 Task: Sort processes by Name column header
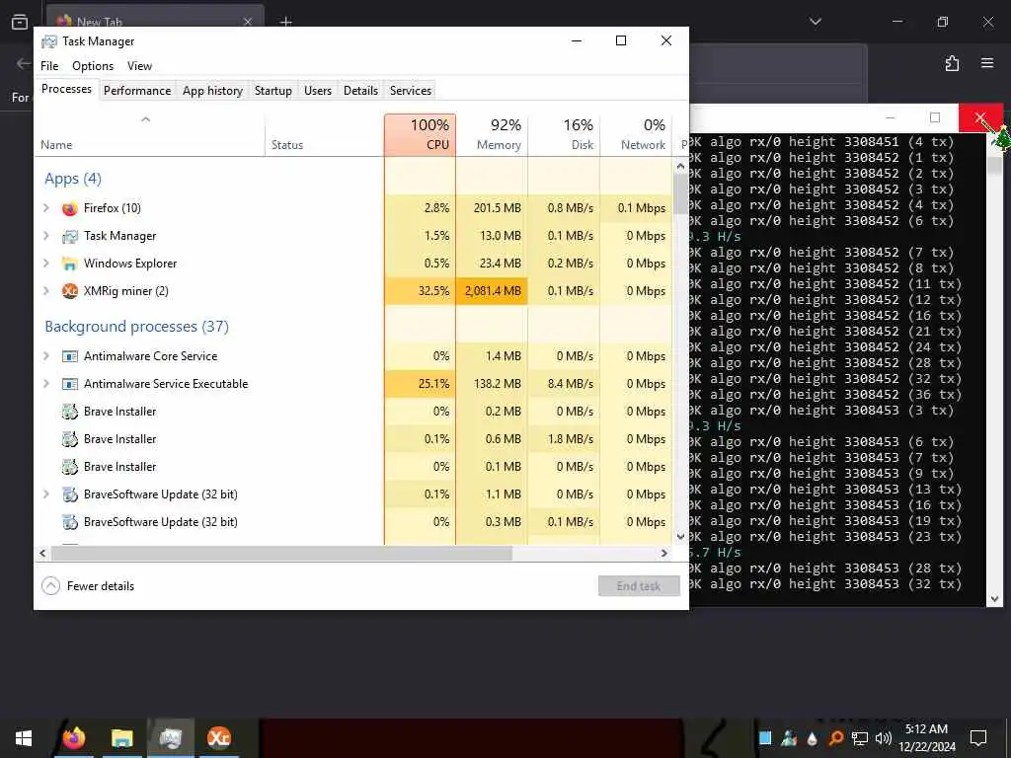150,134
